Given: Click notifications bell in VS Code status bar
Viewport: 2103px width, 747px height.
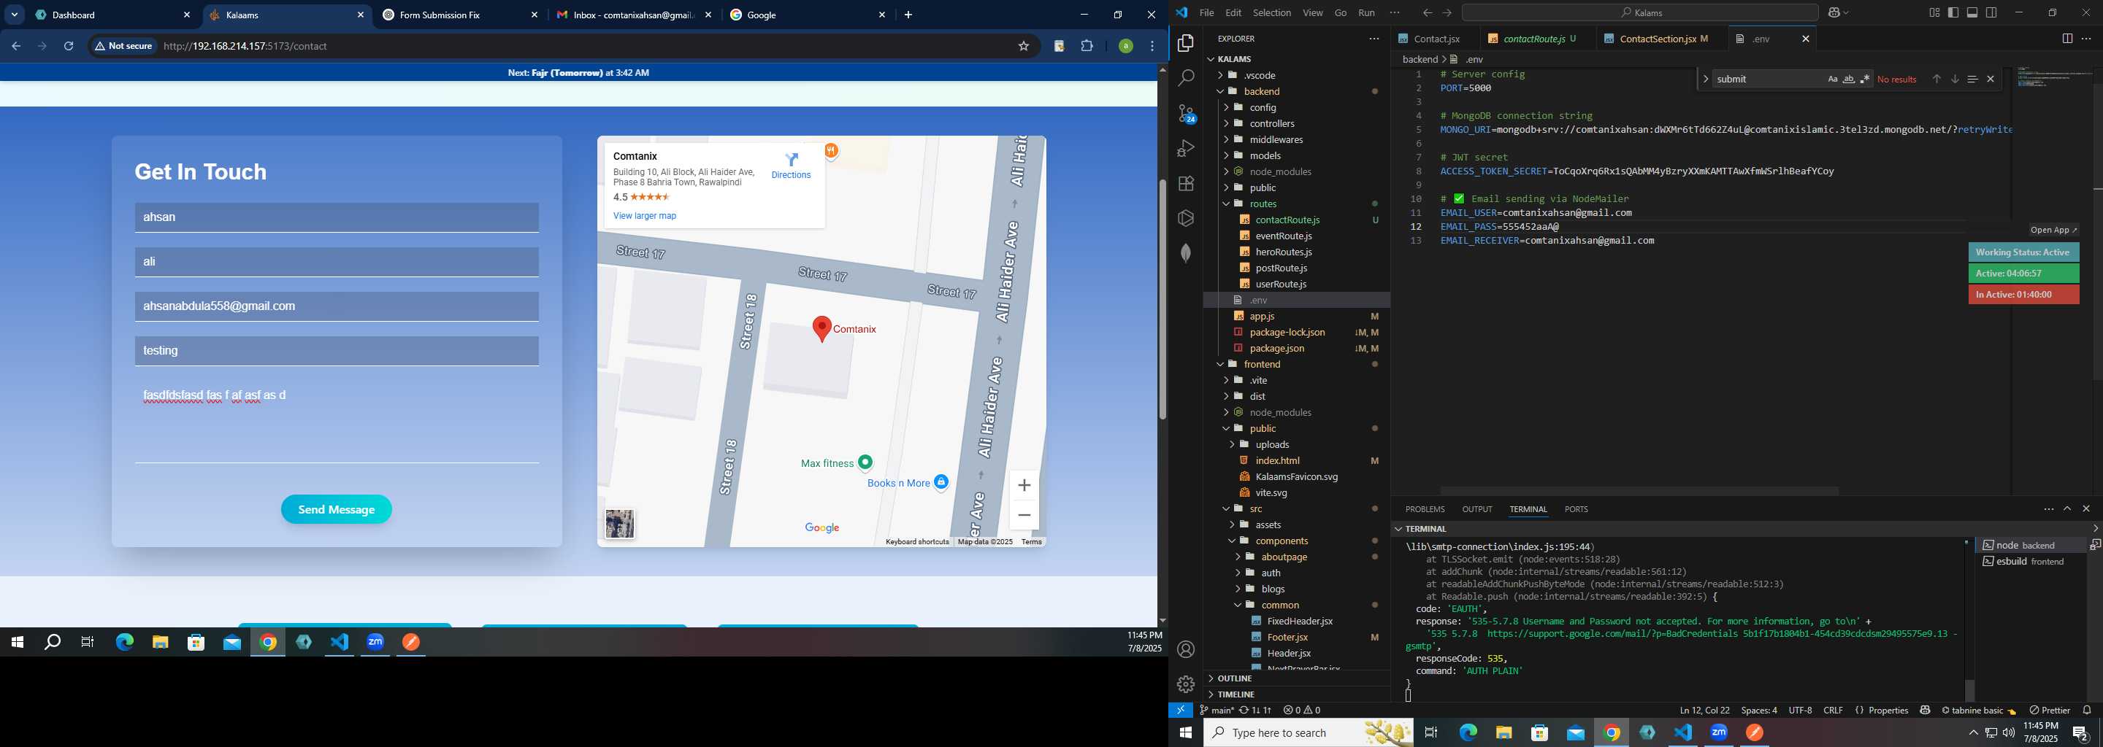Looking at the screenshot, I should tap(2087, 711).
